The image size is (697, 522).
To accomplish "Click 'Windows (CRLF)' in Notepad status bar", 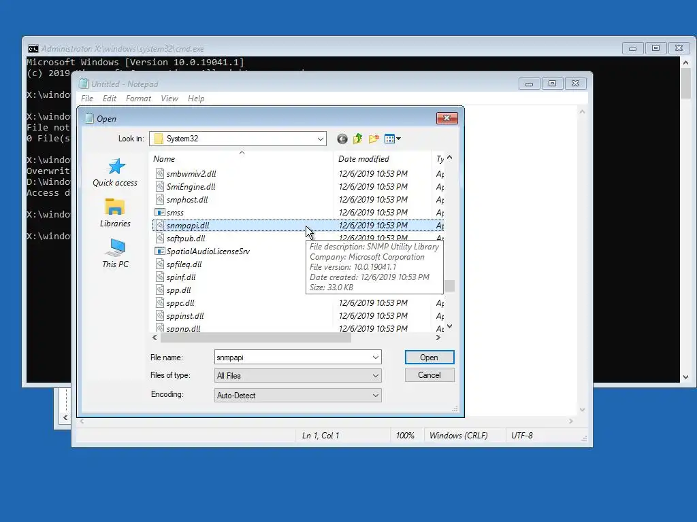I will point(458,436).
